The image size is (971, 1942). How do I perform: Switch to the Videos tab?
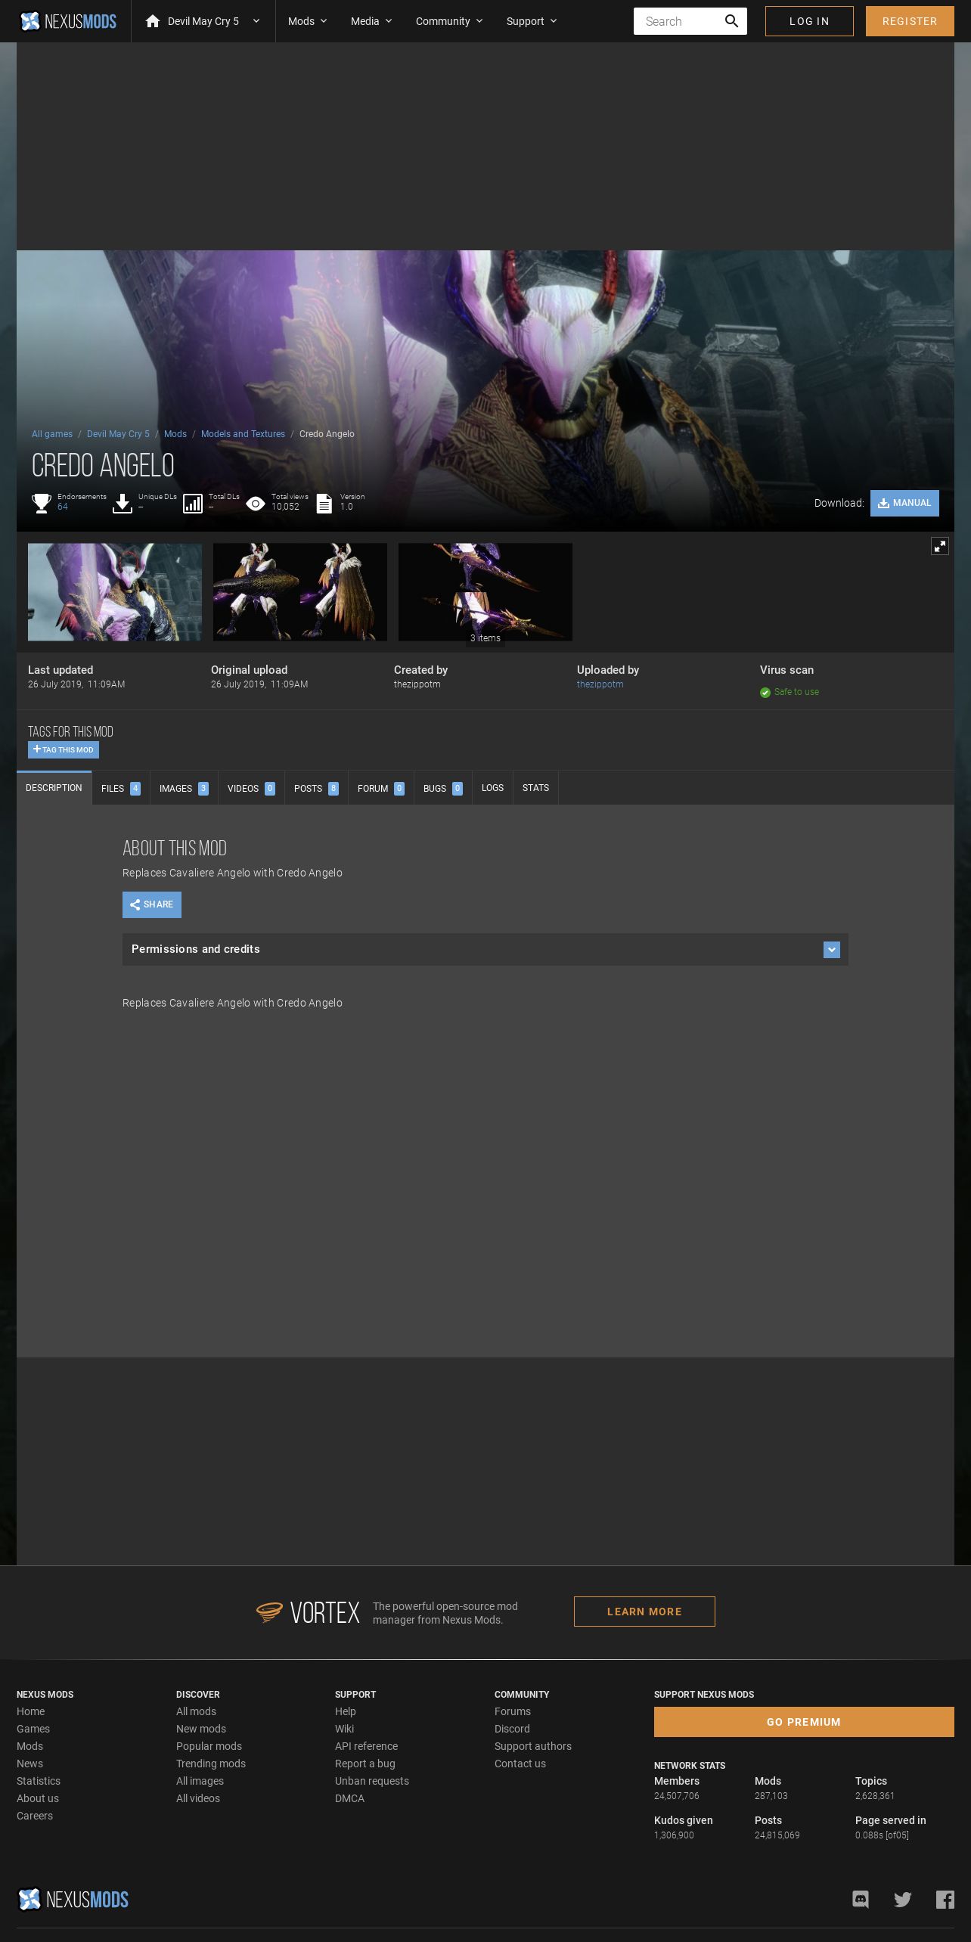pos(251,788)
